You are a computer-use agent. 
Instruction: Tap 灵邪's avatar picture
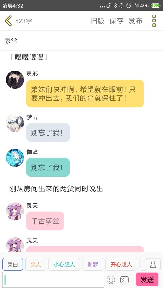click(15, 80)
